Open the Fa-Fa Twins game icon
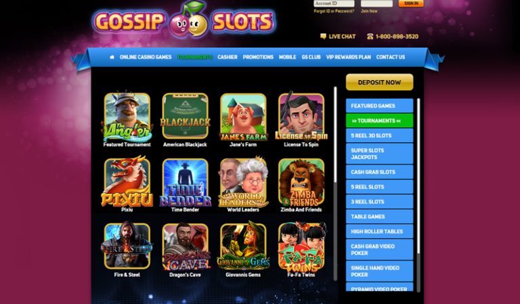Image resolution: width=520 pixels, height=304 pixels. [301, 247]
